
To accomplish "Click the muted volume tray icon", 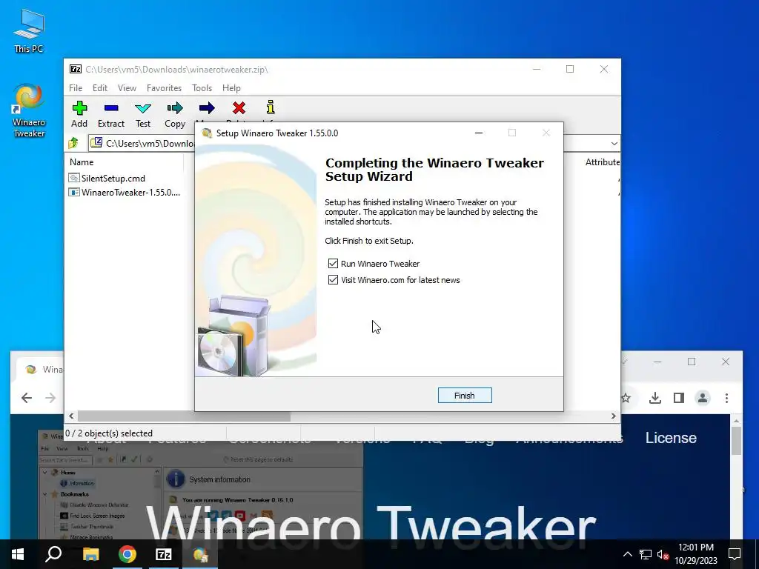I will 663,554.
